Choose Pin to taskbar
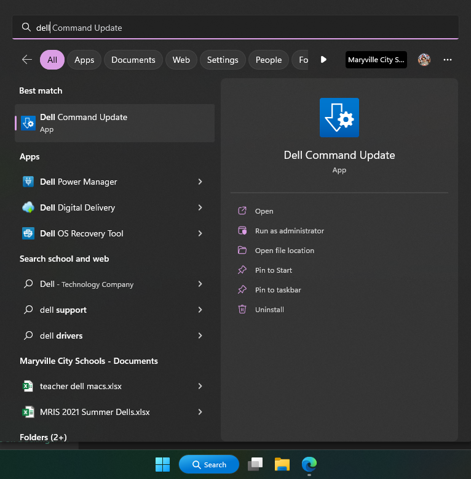The height and width of the screenshot is (479, 471). click(278, 290)
